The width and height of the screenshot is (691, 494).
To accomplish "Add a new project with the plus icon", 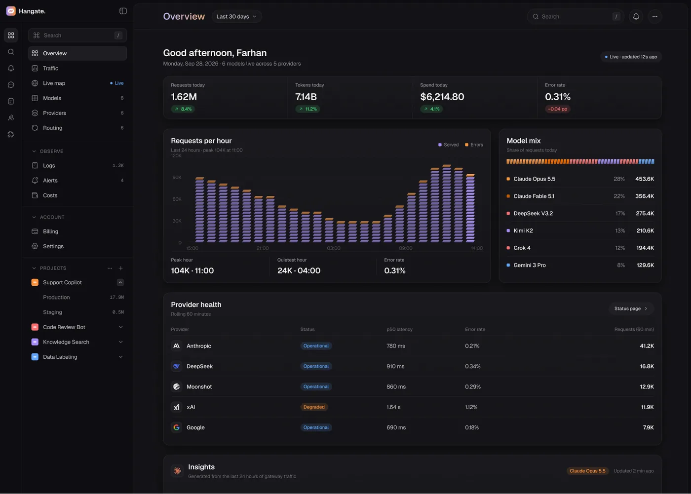I will [x=121, y=268].
